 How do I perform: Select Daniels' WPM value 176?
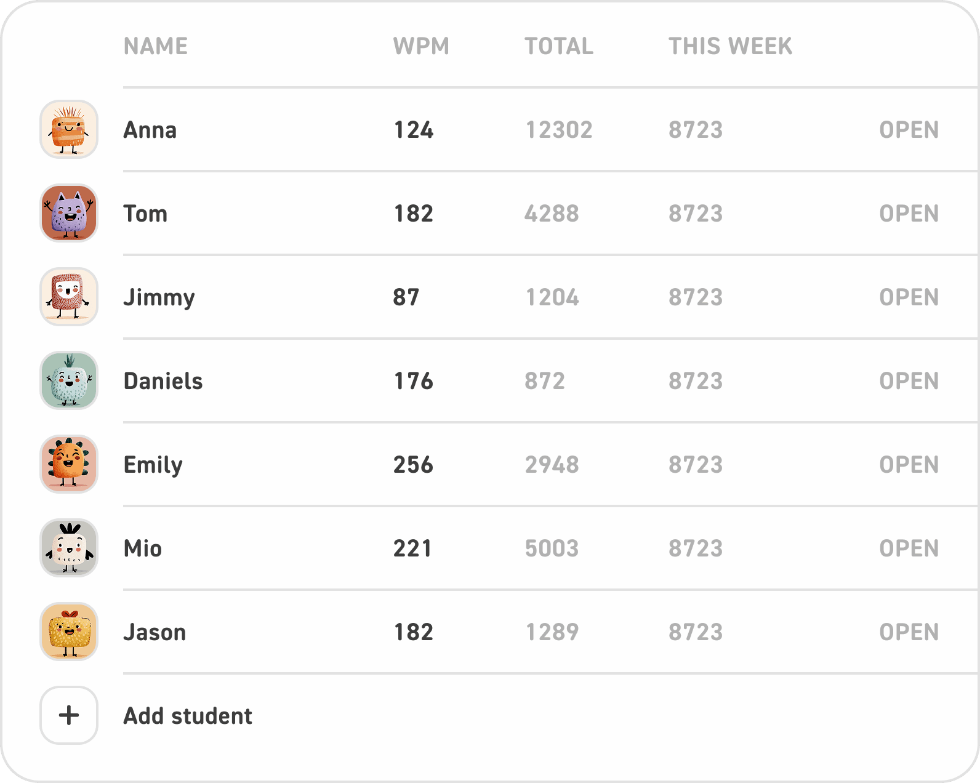point(414,381)
